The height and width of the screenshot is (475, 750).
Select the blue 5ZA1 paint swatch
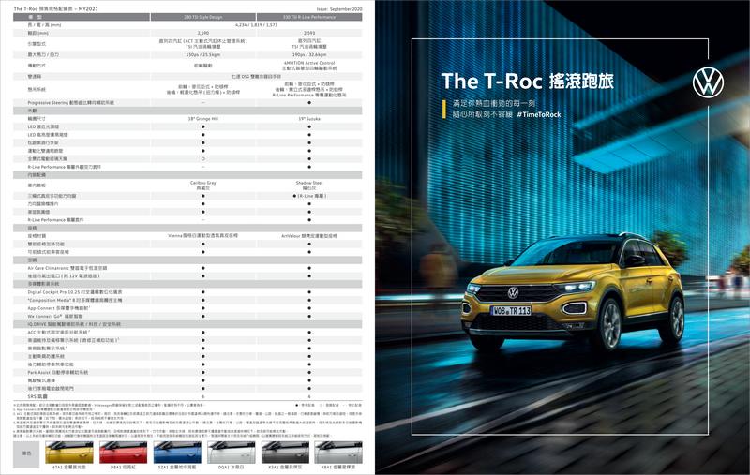[x=177, y=453]
